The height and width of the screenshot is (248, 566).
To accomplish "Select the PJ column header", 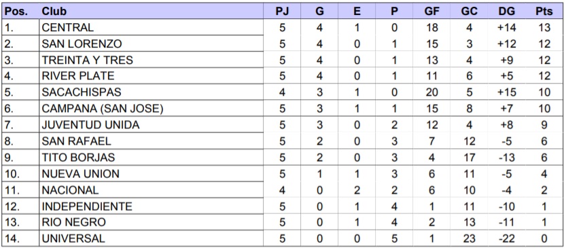I will 282,11.
